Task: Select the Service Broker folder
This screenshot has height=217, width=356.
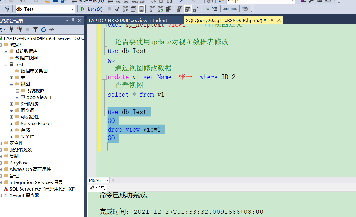Action: pos(36,124)
